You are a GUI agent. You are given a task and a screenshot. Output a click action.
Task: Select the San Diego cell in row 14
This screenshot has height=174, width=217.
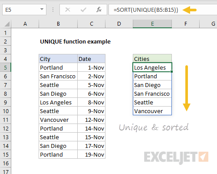58,146
